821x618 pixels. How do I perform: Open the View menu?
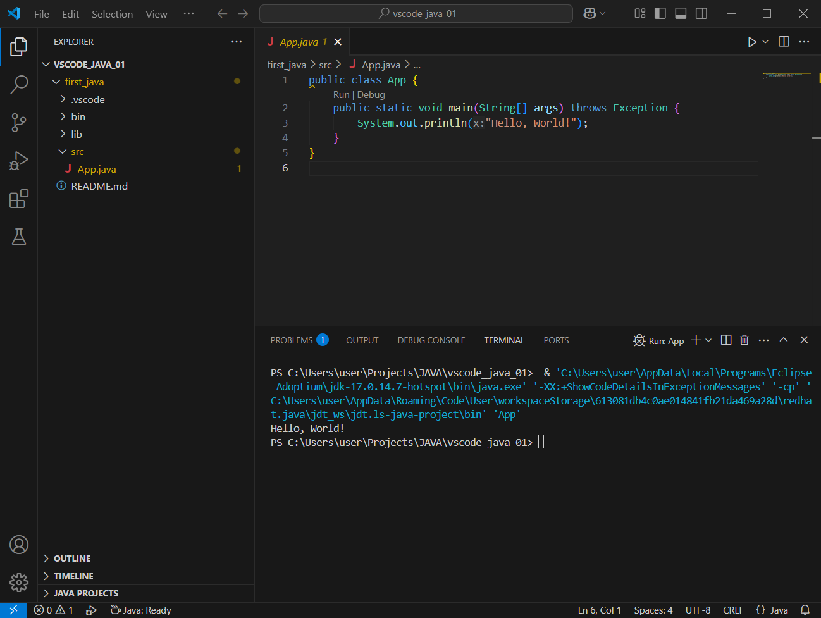pos(156,14)
